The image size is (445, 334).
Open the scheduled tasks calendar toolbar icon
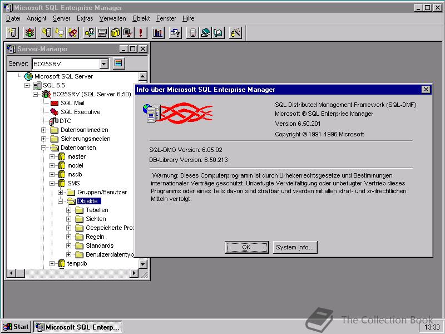point(128,33)
